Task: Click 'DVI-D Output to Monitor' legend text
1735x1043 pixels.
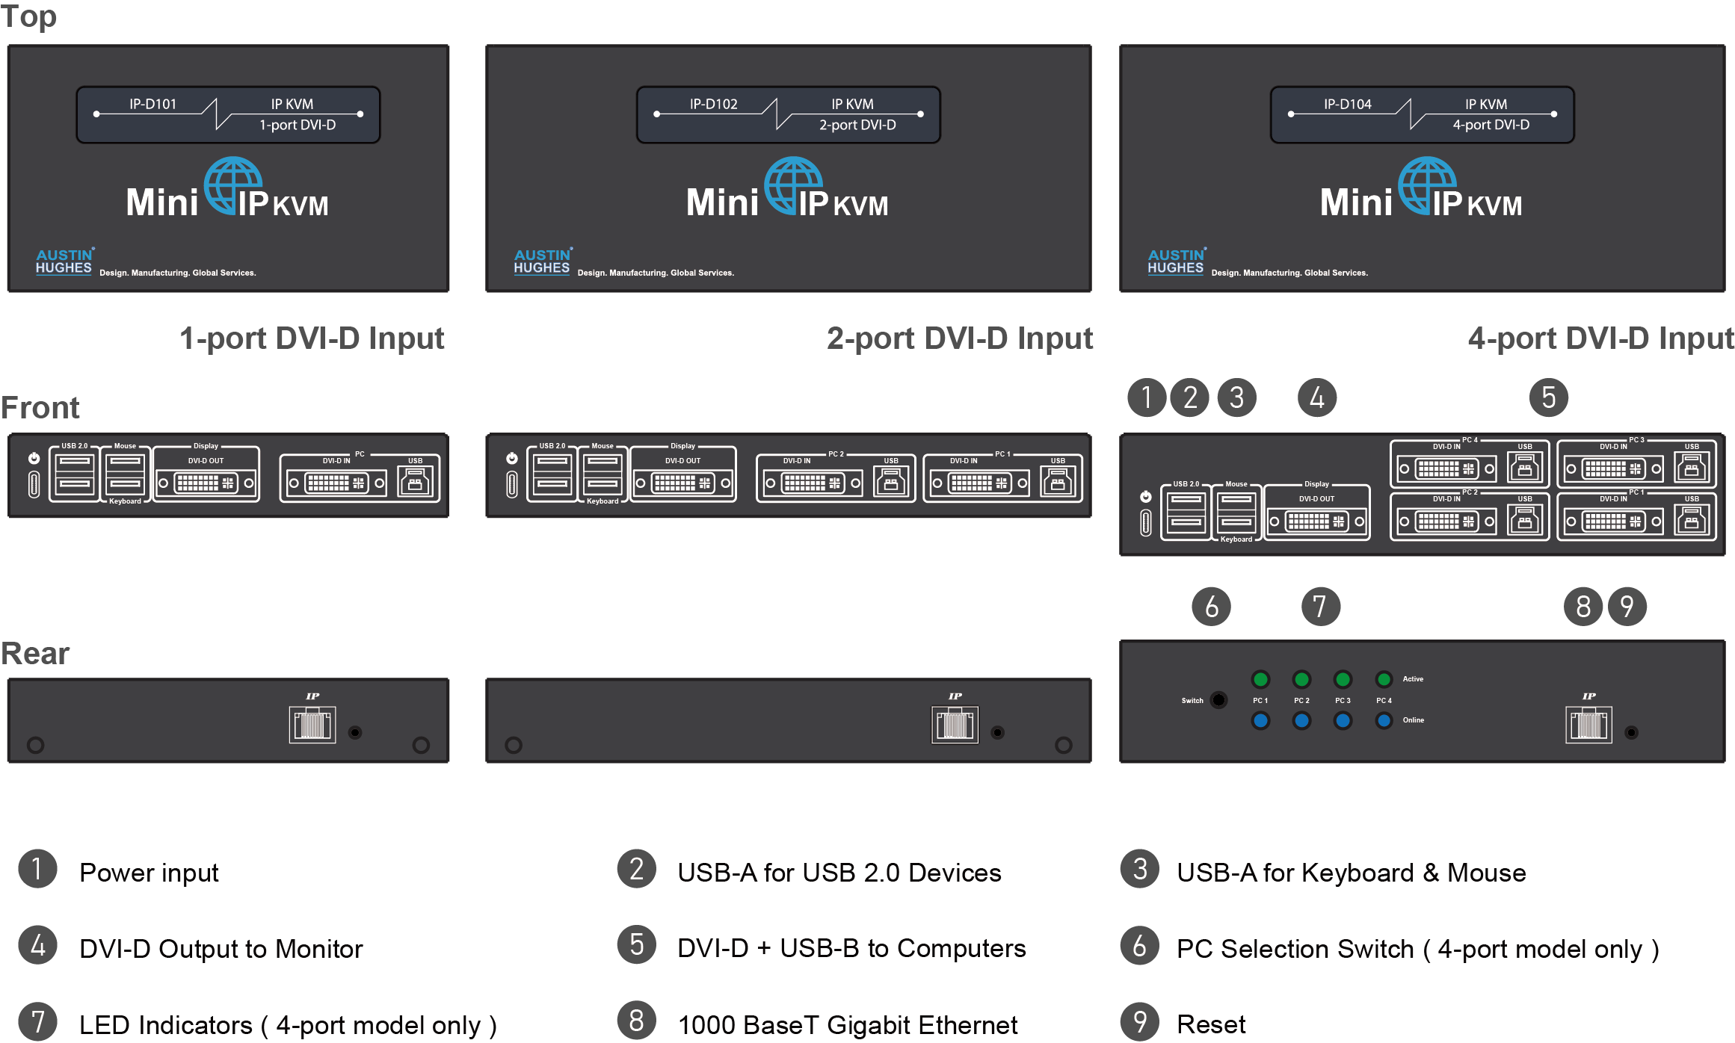Action: tap(221, 949)
